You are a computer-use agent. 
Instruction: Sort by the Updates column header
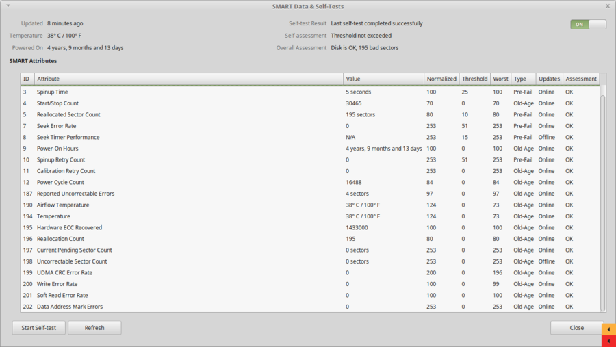tap(549, 79)
